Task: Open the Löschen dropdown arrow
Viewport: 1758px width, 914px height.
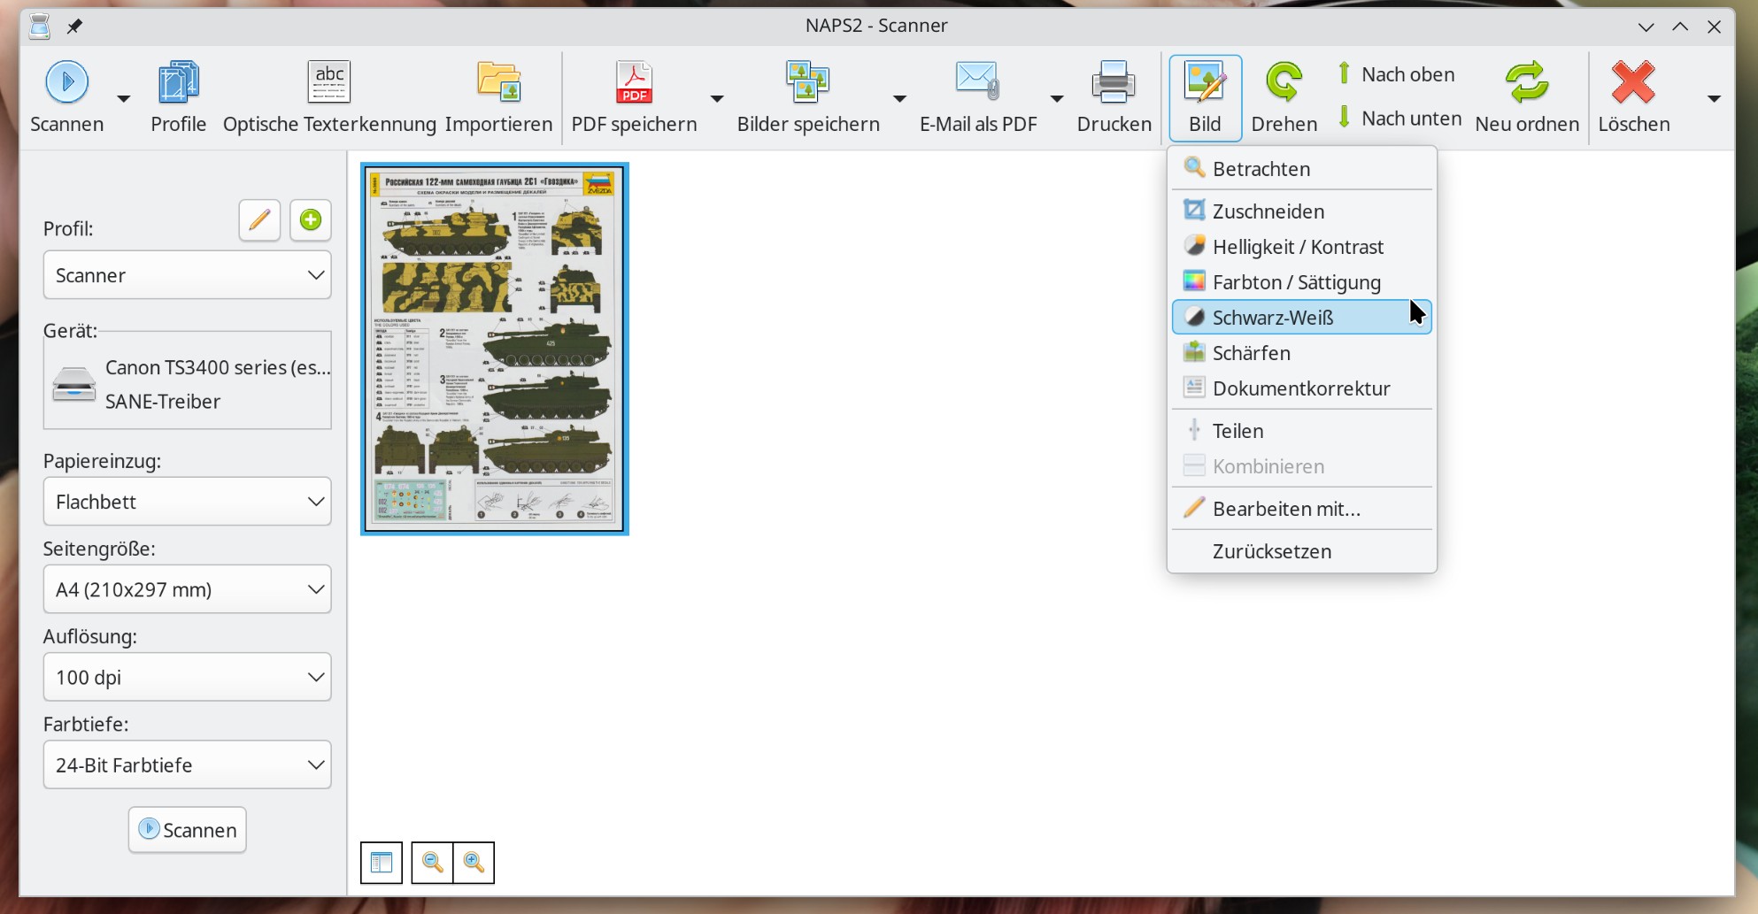Action: tap(1714, 98)
